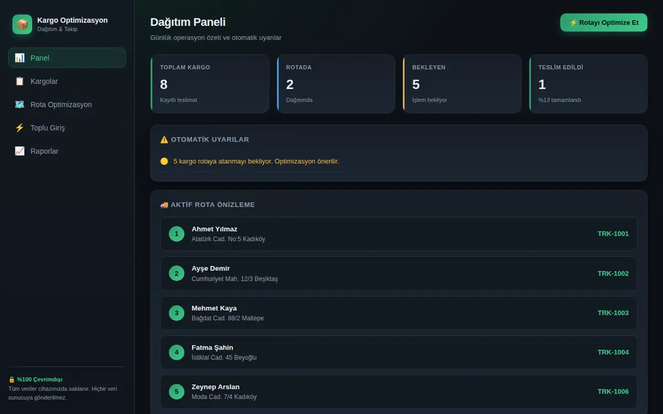Go to Rota Optimizasyon page
This screenshot has height=414, width=663.
67,104
